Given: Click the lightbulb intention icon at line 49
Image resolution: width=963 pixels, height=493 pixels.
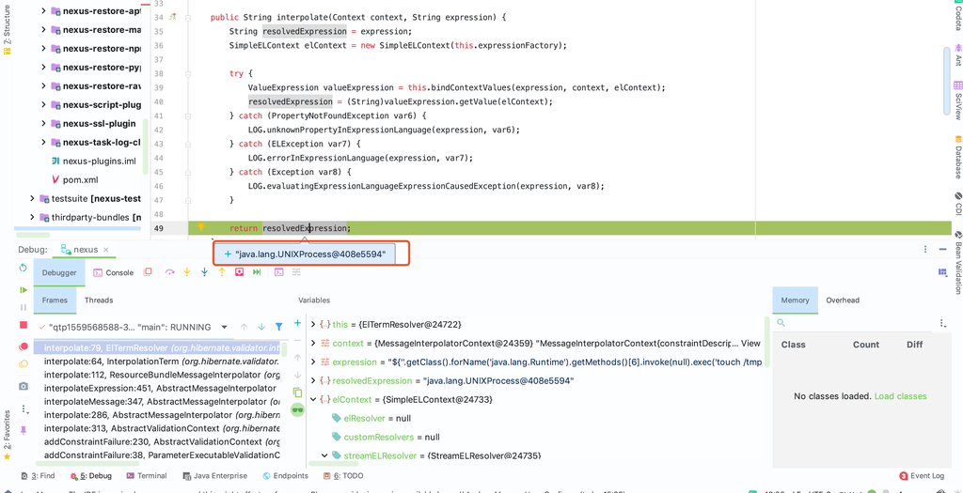Looking at the screenshot, I should [x=200, y=227].
